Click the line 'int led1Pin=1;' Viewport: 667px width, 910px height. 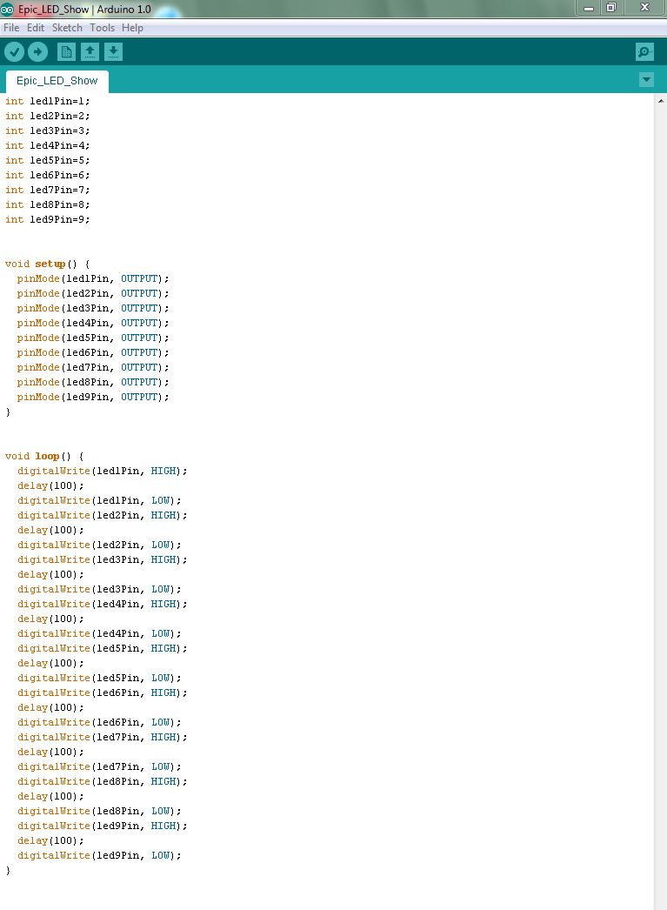[48, 101]
